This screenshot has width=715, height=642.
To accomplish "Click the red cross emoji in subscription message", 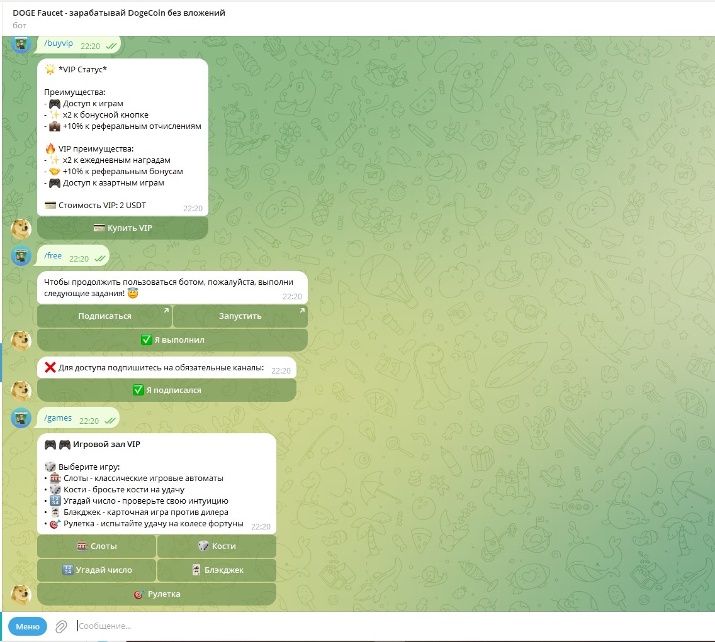I will (50, 367).
